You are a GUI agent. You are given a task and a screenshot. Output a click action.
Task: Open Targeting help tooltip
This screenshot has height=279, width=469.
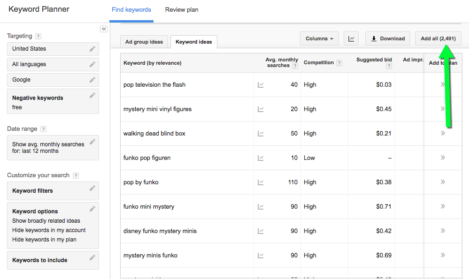38,37
